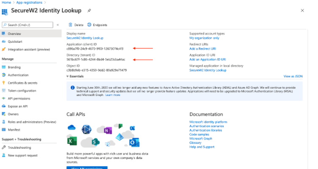Click the Integration assistant rocket icon
The height and width of the screenshot is (169, 318).
pos(3,49)
